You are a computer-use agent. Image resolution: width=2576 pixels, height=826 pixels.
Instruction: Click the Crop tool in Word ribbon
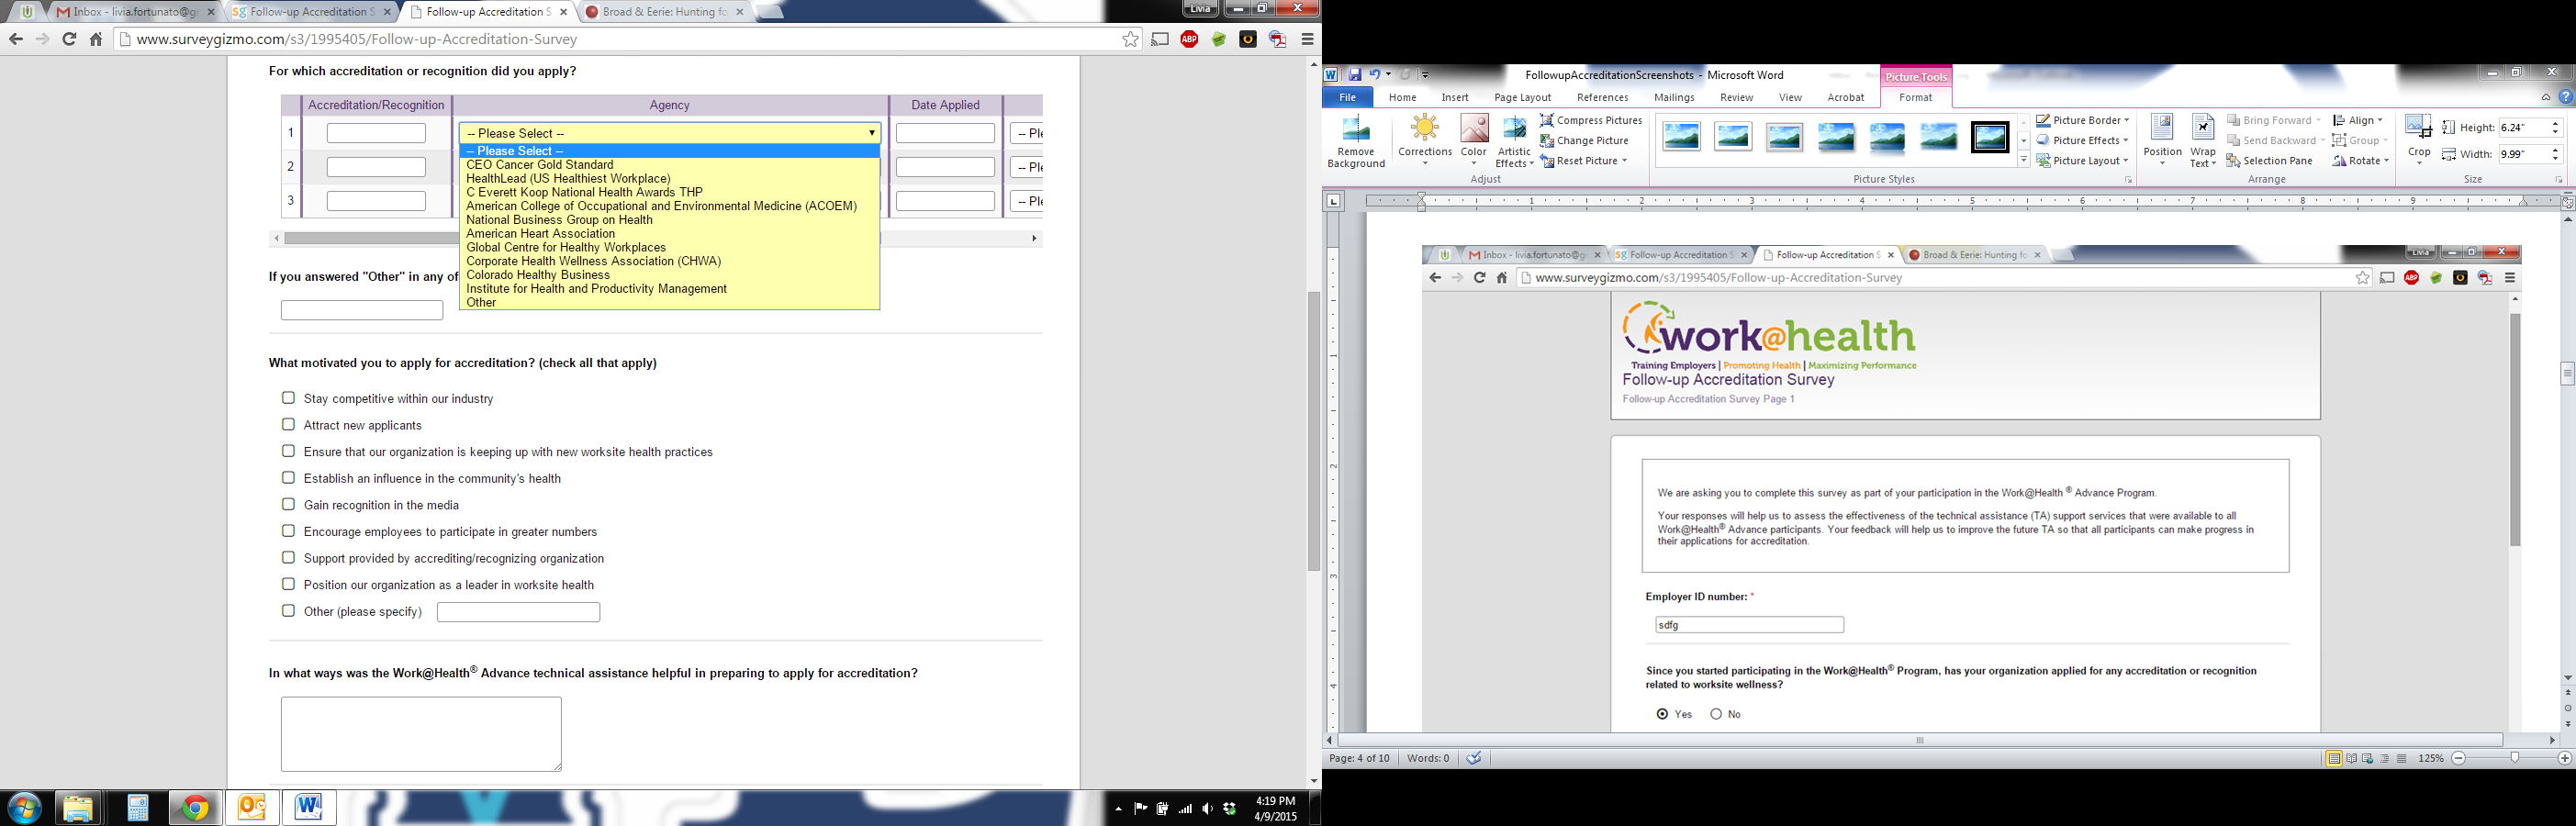pyautogui.click(x=2418, y=140)
